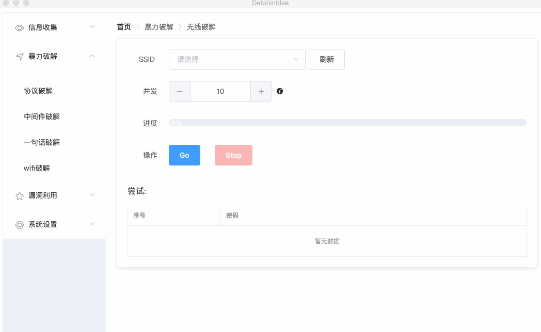This screenshot has width=541, height=332.
Task: Collapse the 暴力破解 menu chevron
Action: 92,56
